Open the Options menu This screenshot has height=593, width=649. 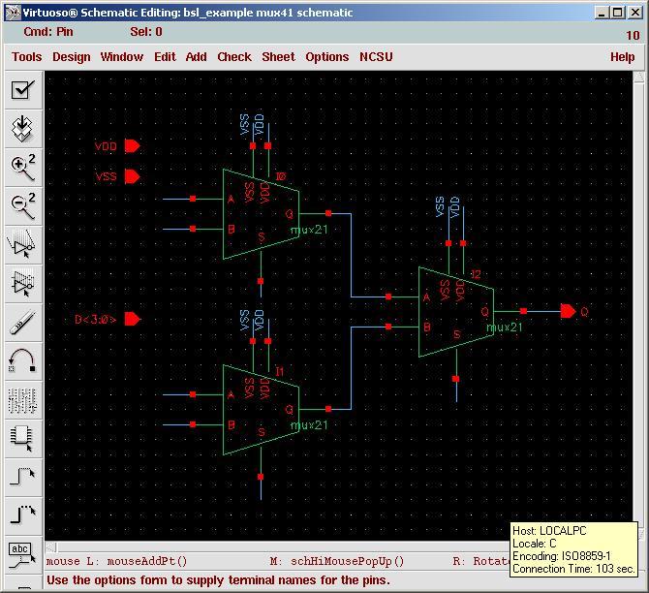point(327,57)
